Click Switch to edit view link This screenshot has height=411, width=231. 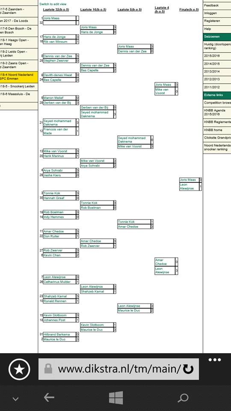(53, 4)
